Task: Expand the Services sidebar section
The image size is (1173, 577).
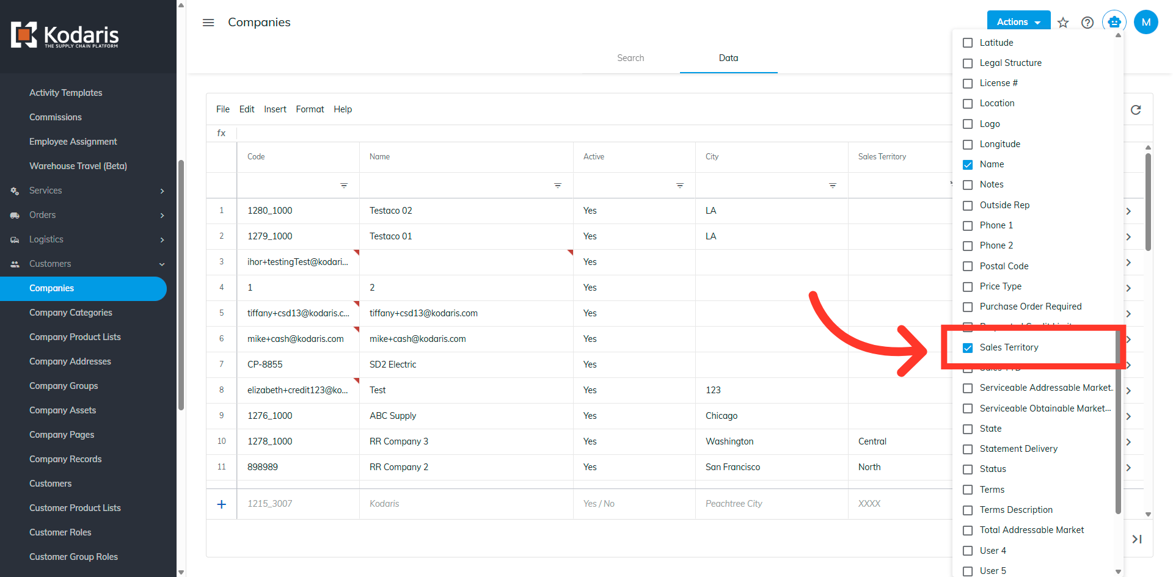Action: tap(162, 191)
